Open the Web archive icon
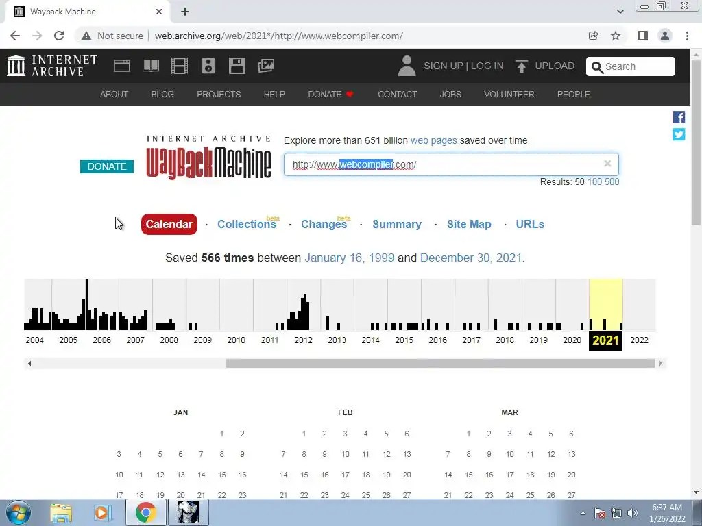 [122, 66]
